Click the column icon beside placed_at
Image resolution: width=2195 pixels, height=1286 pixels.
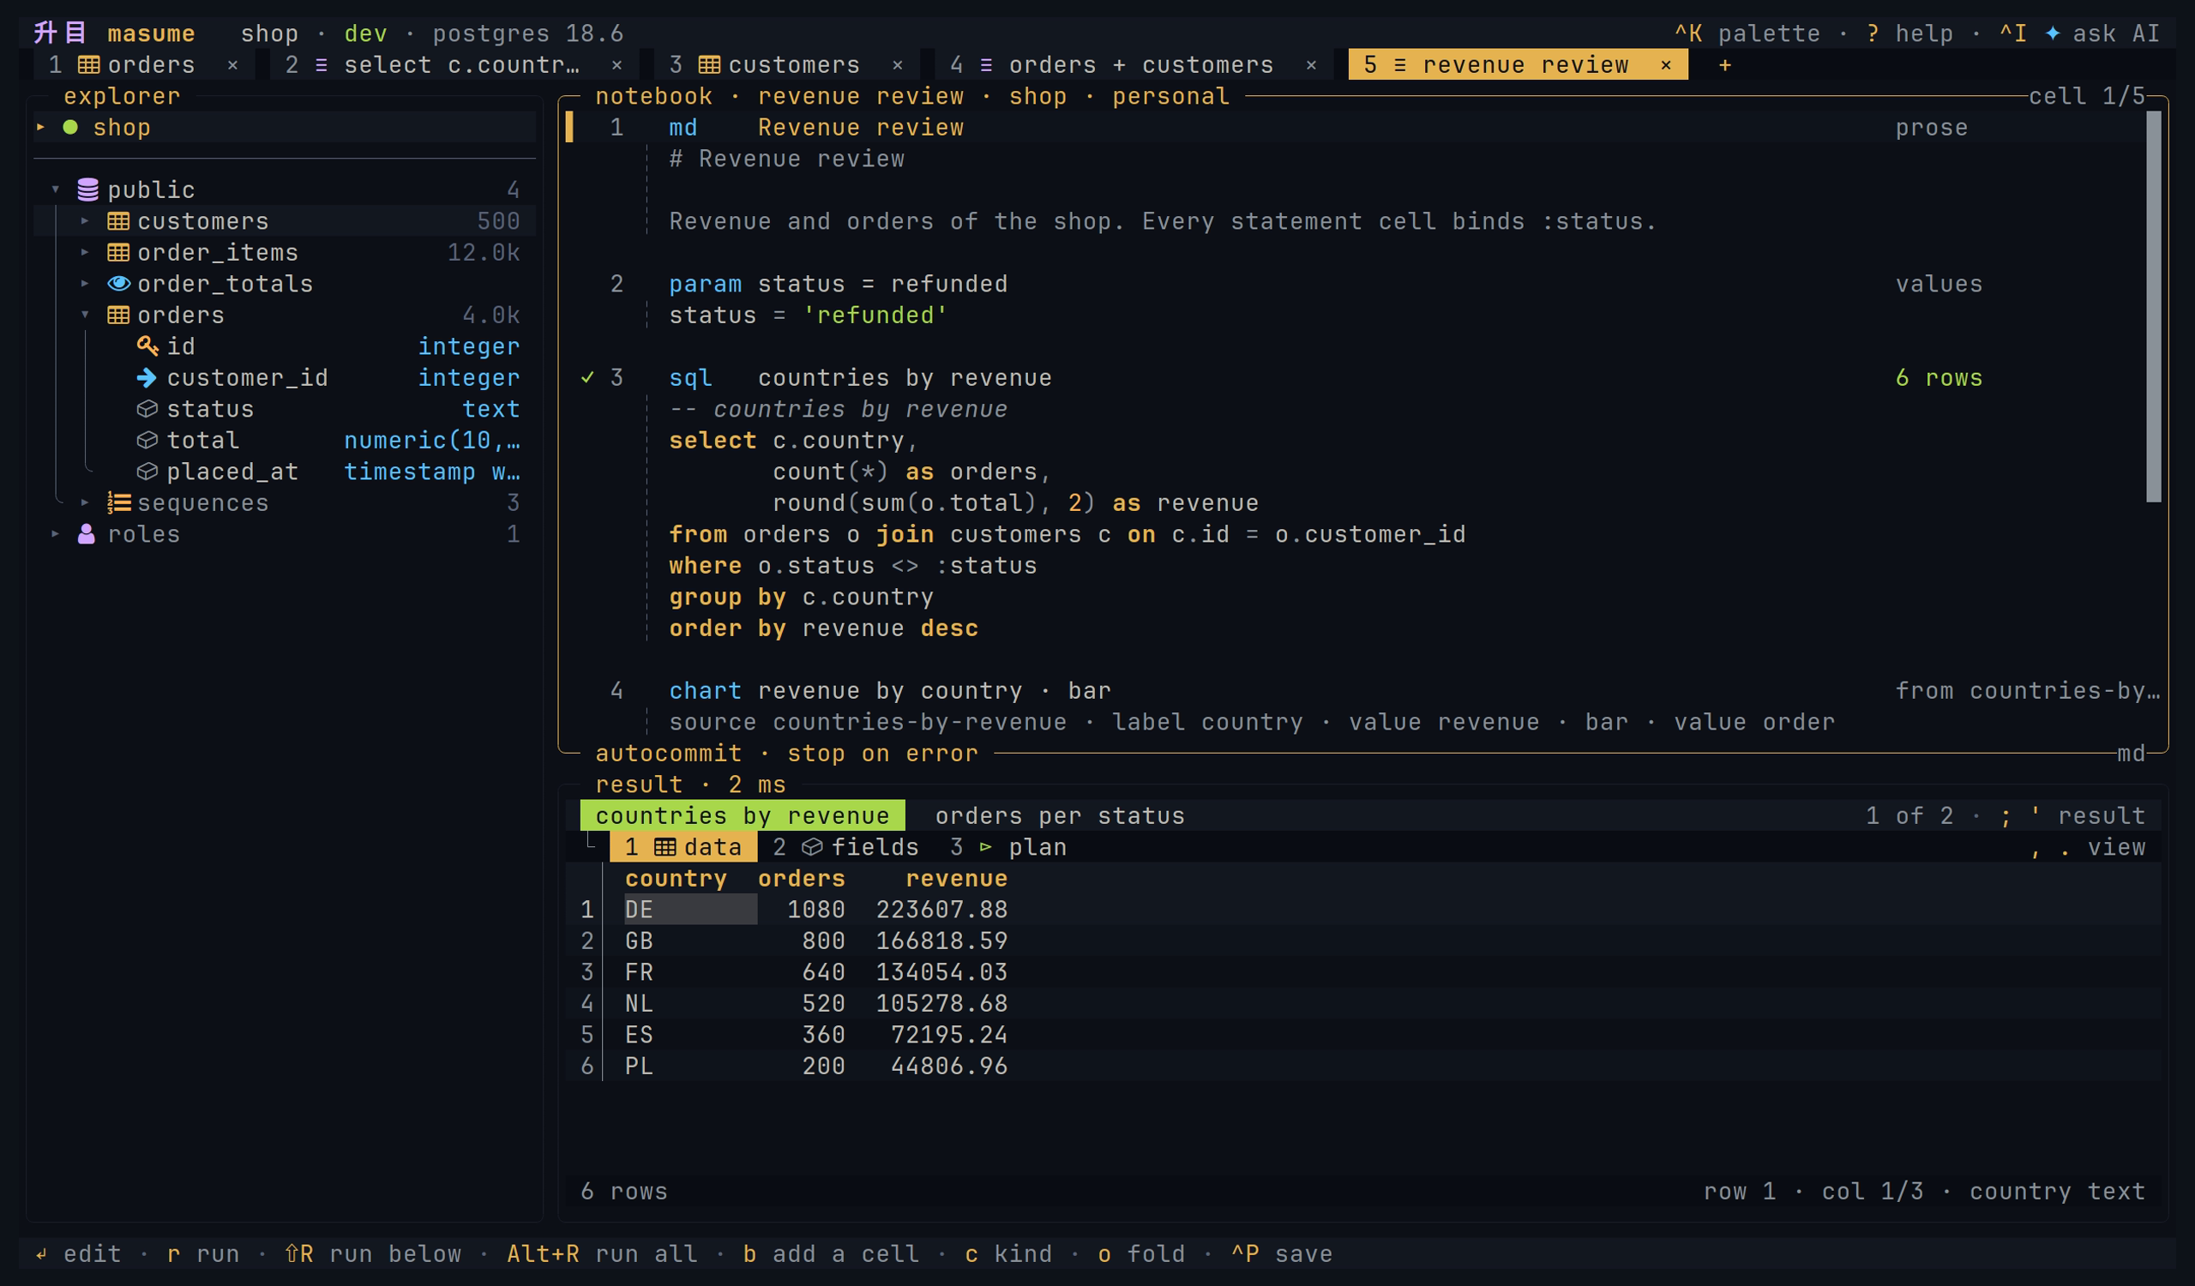coord(147,472)
